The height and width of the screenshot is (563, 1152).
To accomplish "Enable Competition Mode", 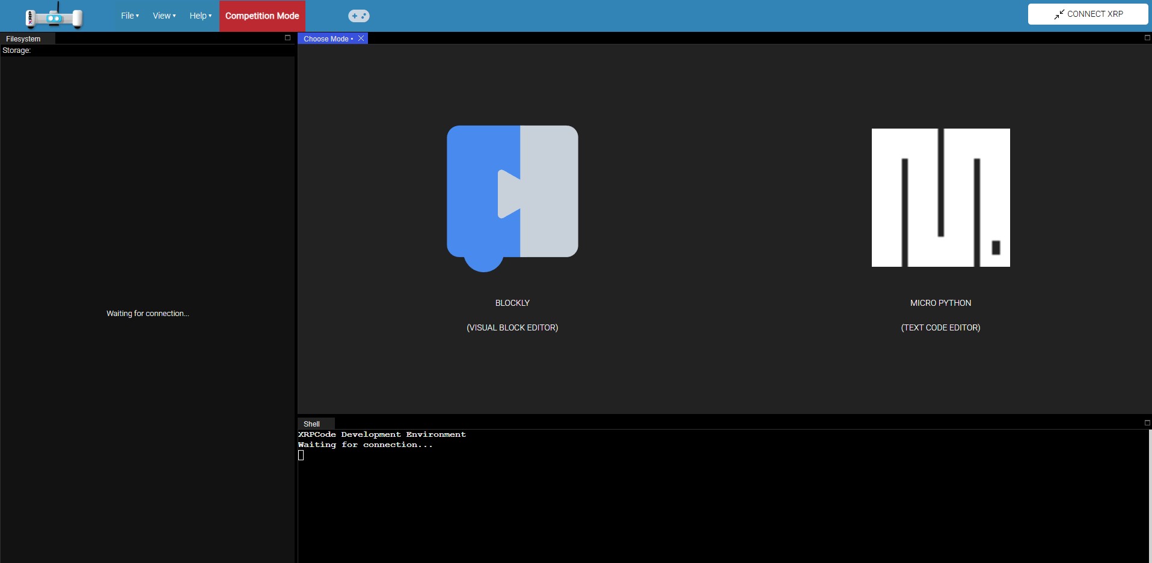I will click(x=262, y=16).
